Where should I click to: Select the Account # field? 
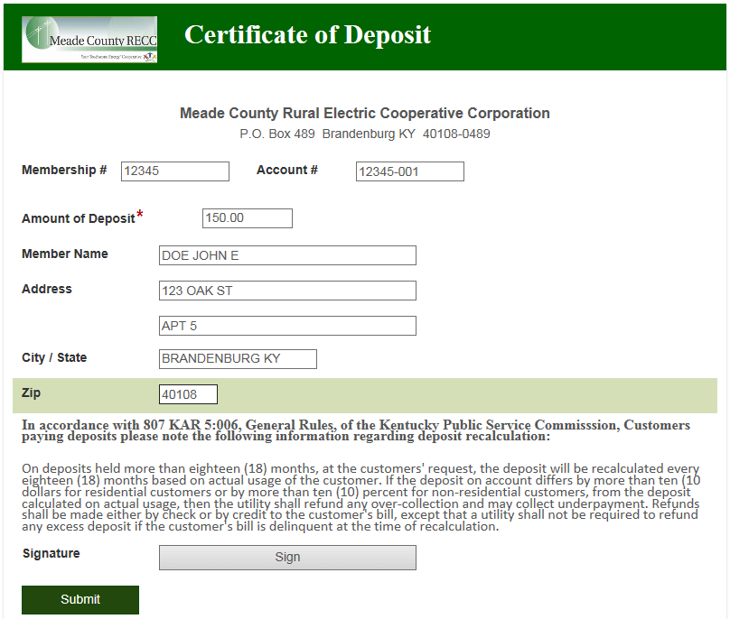(x=409, y=171)
